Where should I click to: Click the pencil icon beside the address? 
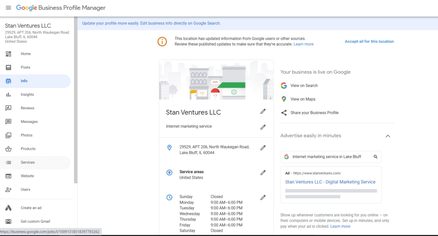[263, 148]
